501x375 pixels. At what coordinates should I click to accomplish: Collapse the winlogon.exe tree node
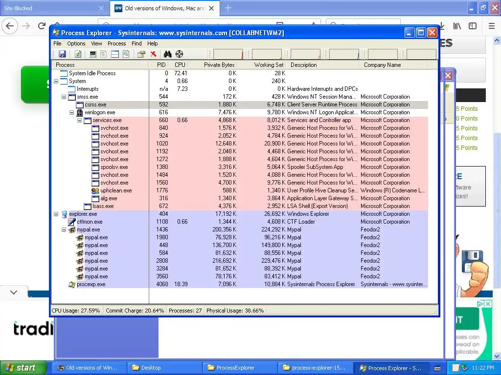click(71, 113)
